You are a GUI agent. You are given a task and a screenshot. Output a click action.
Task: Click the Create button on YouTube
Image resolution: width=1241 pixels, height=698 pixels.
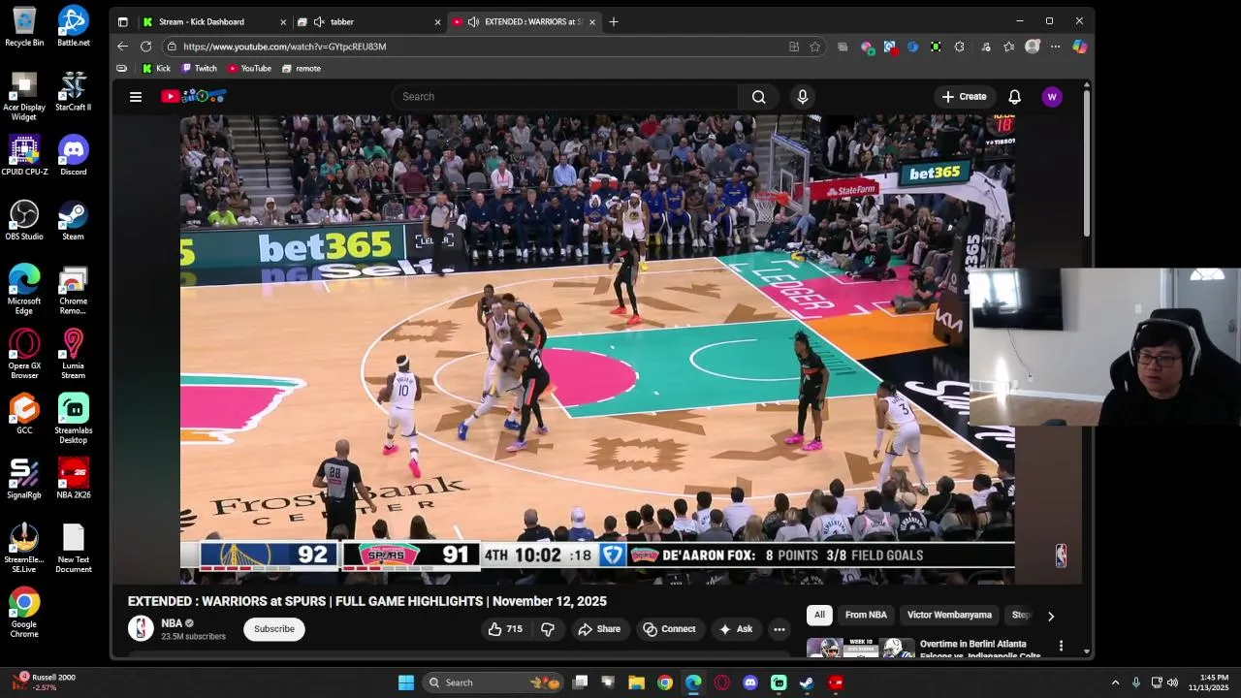(x=964, y=97)
